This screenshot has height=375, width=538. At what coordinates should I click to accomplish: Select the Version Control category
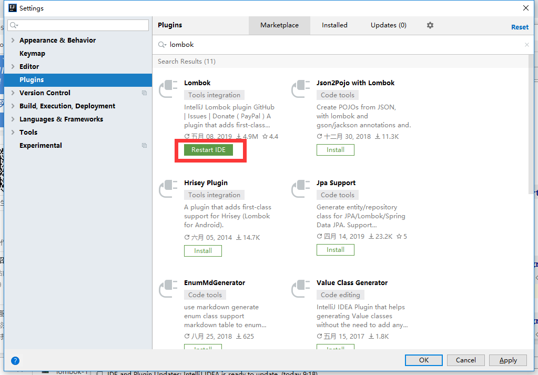click(45, 93)
